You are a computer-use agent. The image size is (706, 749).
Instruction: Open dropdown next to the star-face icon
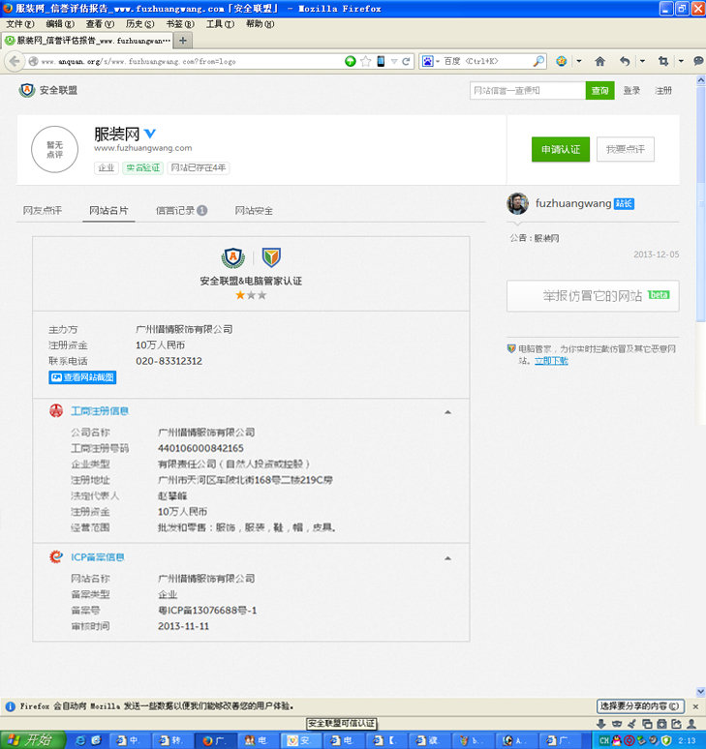point(579,61)
